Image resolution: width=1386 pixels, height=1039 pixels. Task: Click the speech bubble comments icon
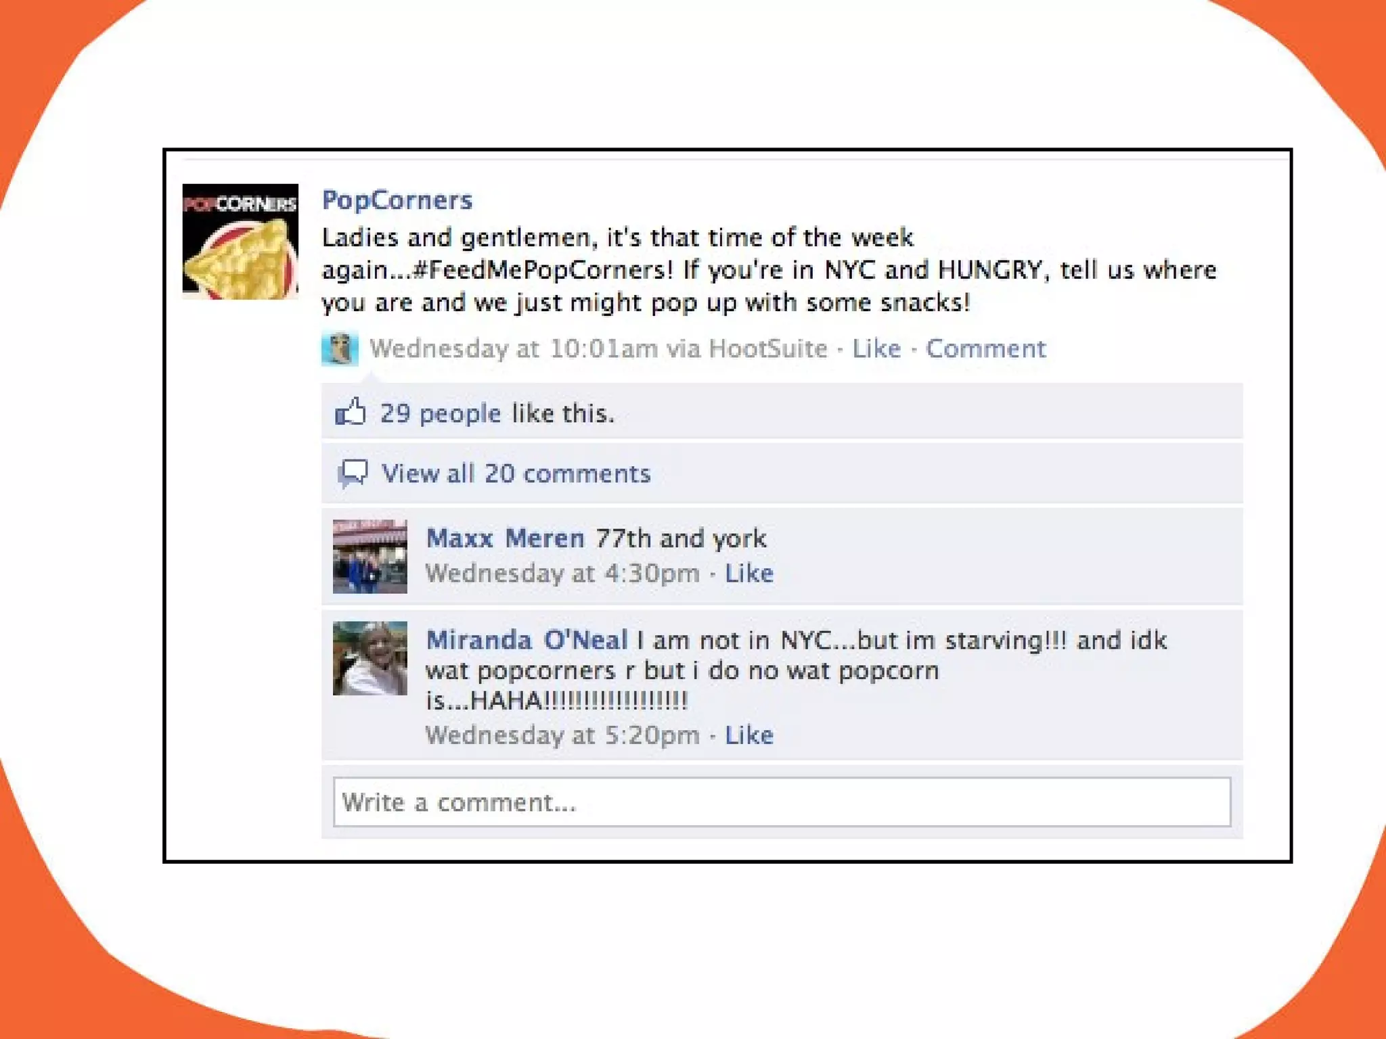tap(353, 474)
